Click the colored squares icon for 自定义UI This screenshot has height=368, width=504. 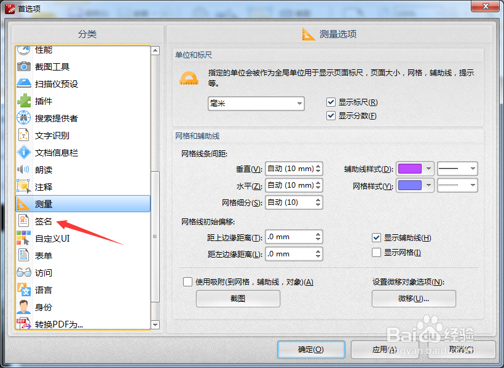[23, 238]
